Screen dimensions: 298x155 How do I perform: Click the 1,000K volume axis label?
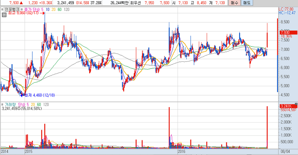286,135
